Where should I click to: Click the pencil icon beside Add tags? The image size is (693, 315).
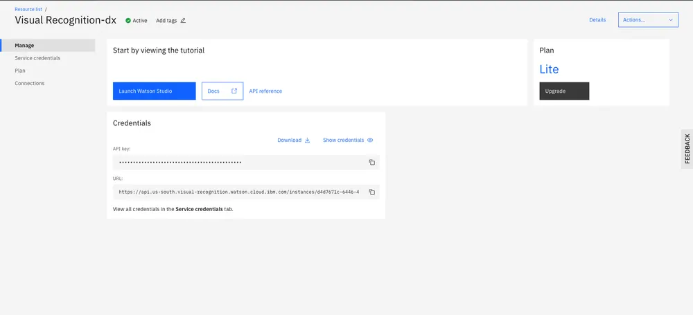click(x=183, y=20)
